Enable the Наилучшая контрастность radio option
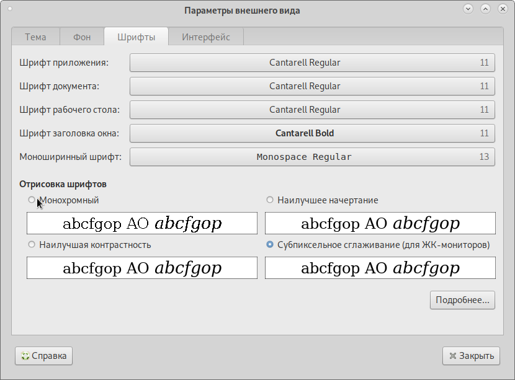 pos(32,245)
